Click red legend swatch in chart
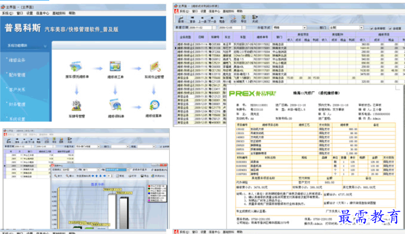This screenshot has width=405, height=234. tap(149, 186)
